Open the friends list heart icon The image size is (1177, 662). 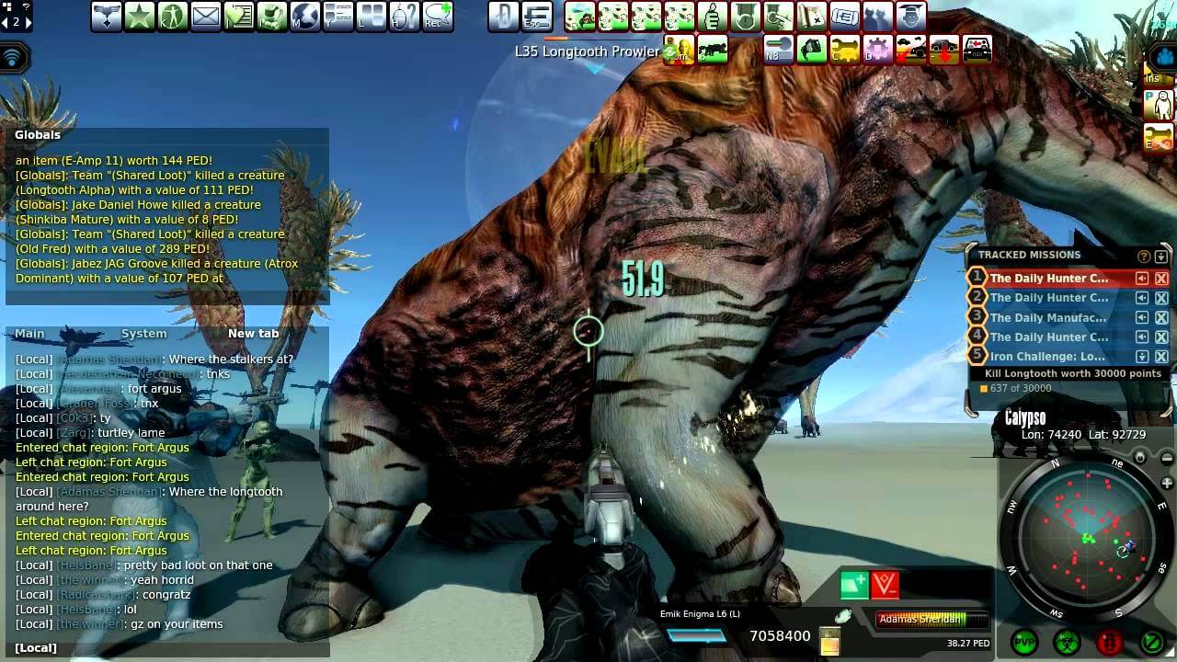click(239, 16)
